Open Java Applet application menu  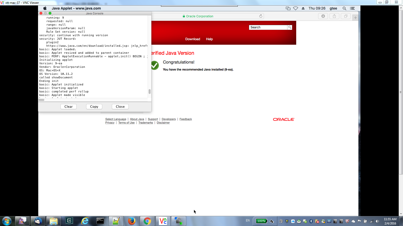coord(76,8)
